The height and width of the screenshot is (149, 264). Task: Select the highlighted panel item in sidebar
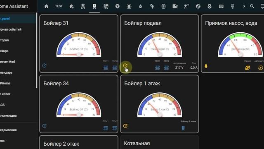[x=18, y=19]
